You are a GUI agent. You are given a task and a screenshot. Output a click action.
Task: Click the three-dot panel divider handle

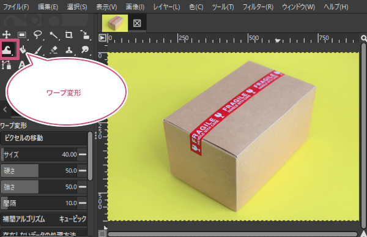[x=96, y=135]
